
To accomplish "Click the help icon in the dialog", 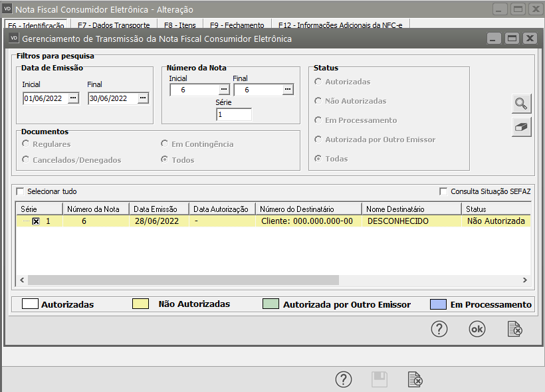I will [439, 329].
